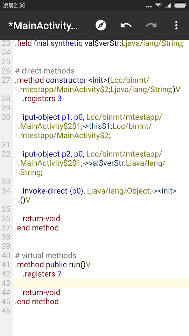Open the three-dot overflow menu
Screen dimensions: 189x336
[x=176, y=26]
